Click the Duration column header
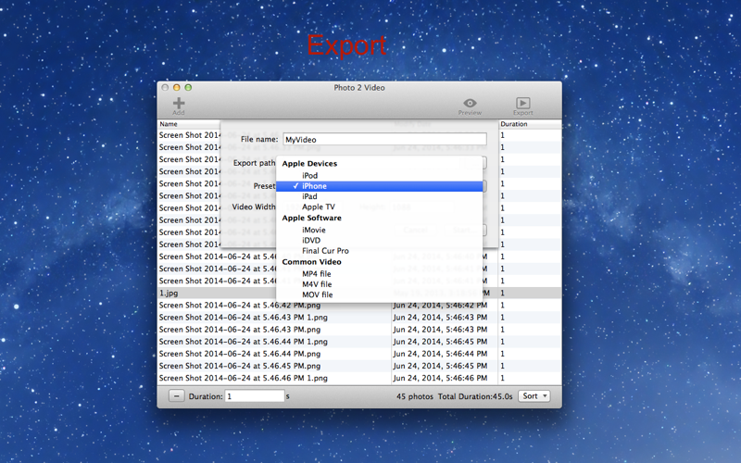The height and width of the screenshot is (463, 741). [x=530, y=124]
